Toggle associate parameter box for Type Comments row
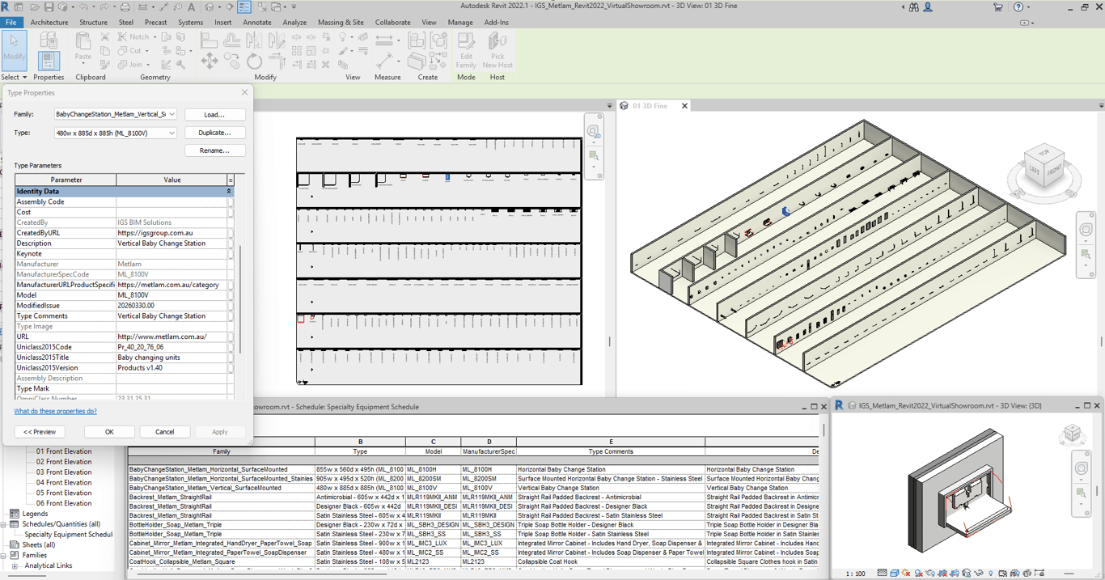The image size is (1105, 580). (x=231, y=316)
